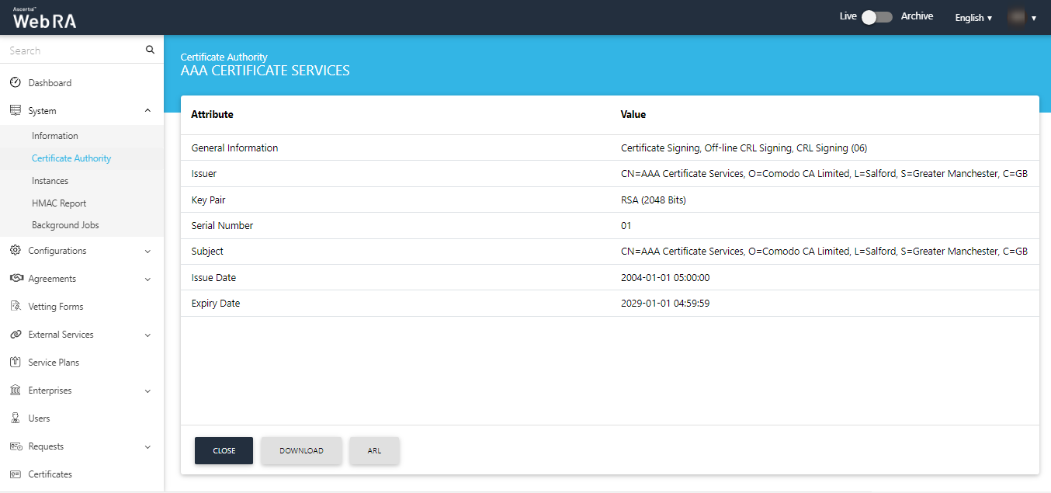Expand the Requests menu chevron

pos(147,446)
